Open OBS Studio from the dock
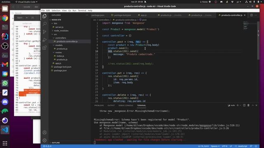The height and width of the screenshot is (148, 264). click(x=5, y=46)
